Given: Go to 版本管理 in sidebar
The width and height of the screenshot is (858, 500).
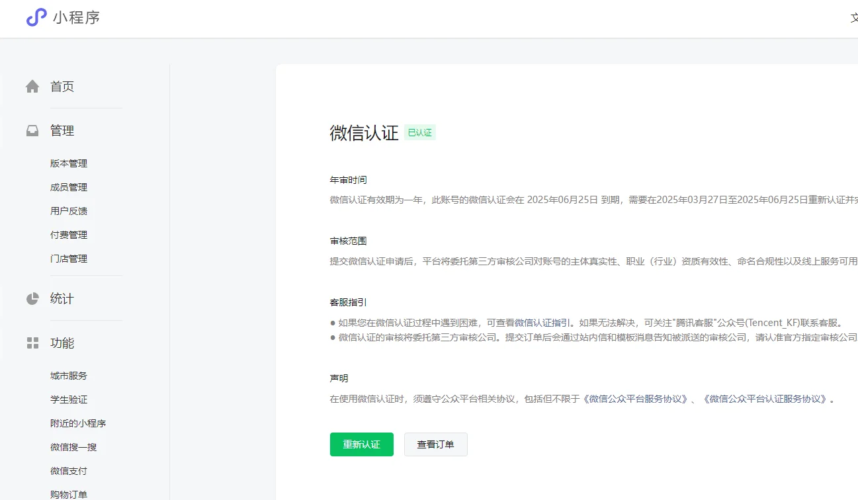Looking at the screenshot, I should (69, 163).
